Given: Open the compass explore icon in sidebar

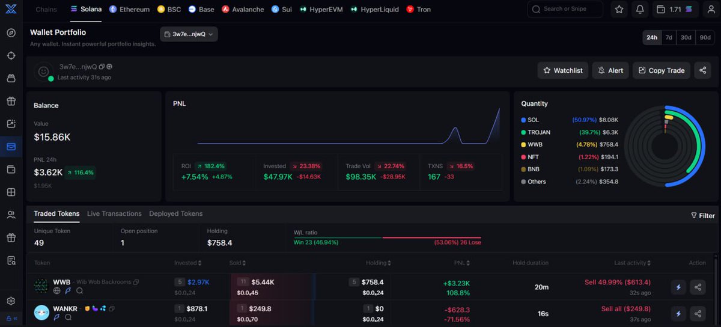Looking at the screenshot, I should pos(11,32).
